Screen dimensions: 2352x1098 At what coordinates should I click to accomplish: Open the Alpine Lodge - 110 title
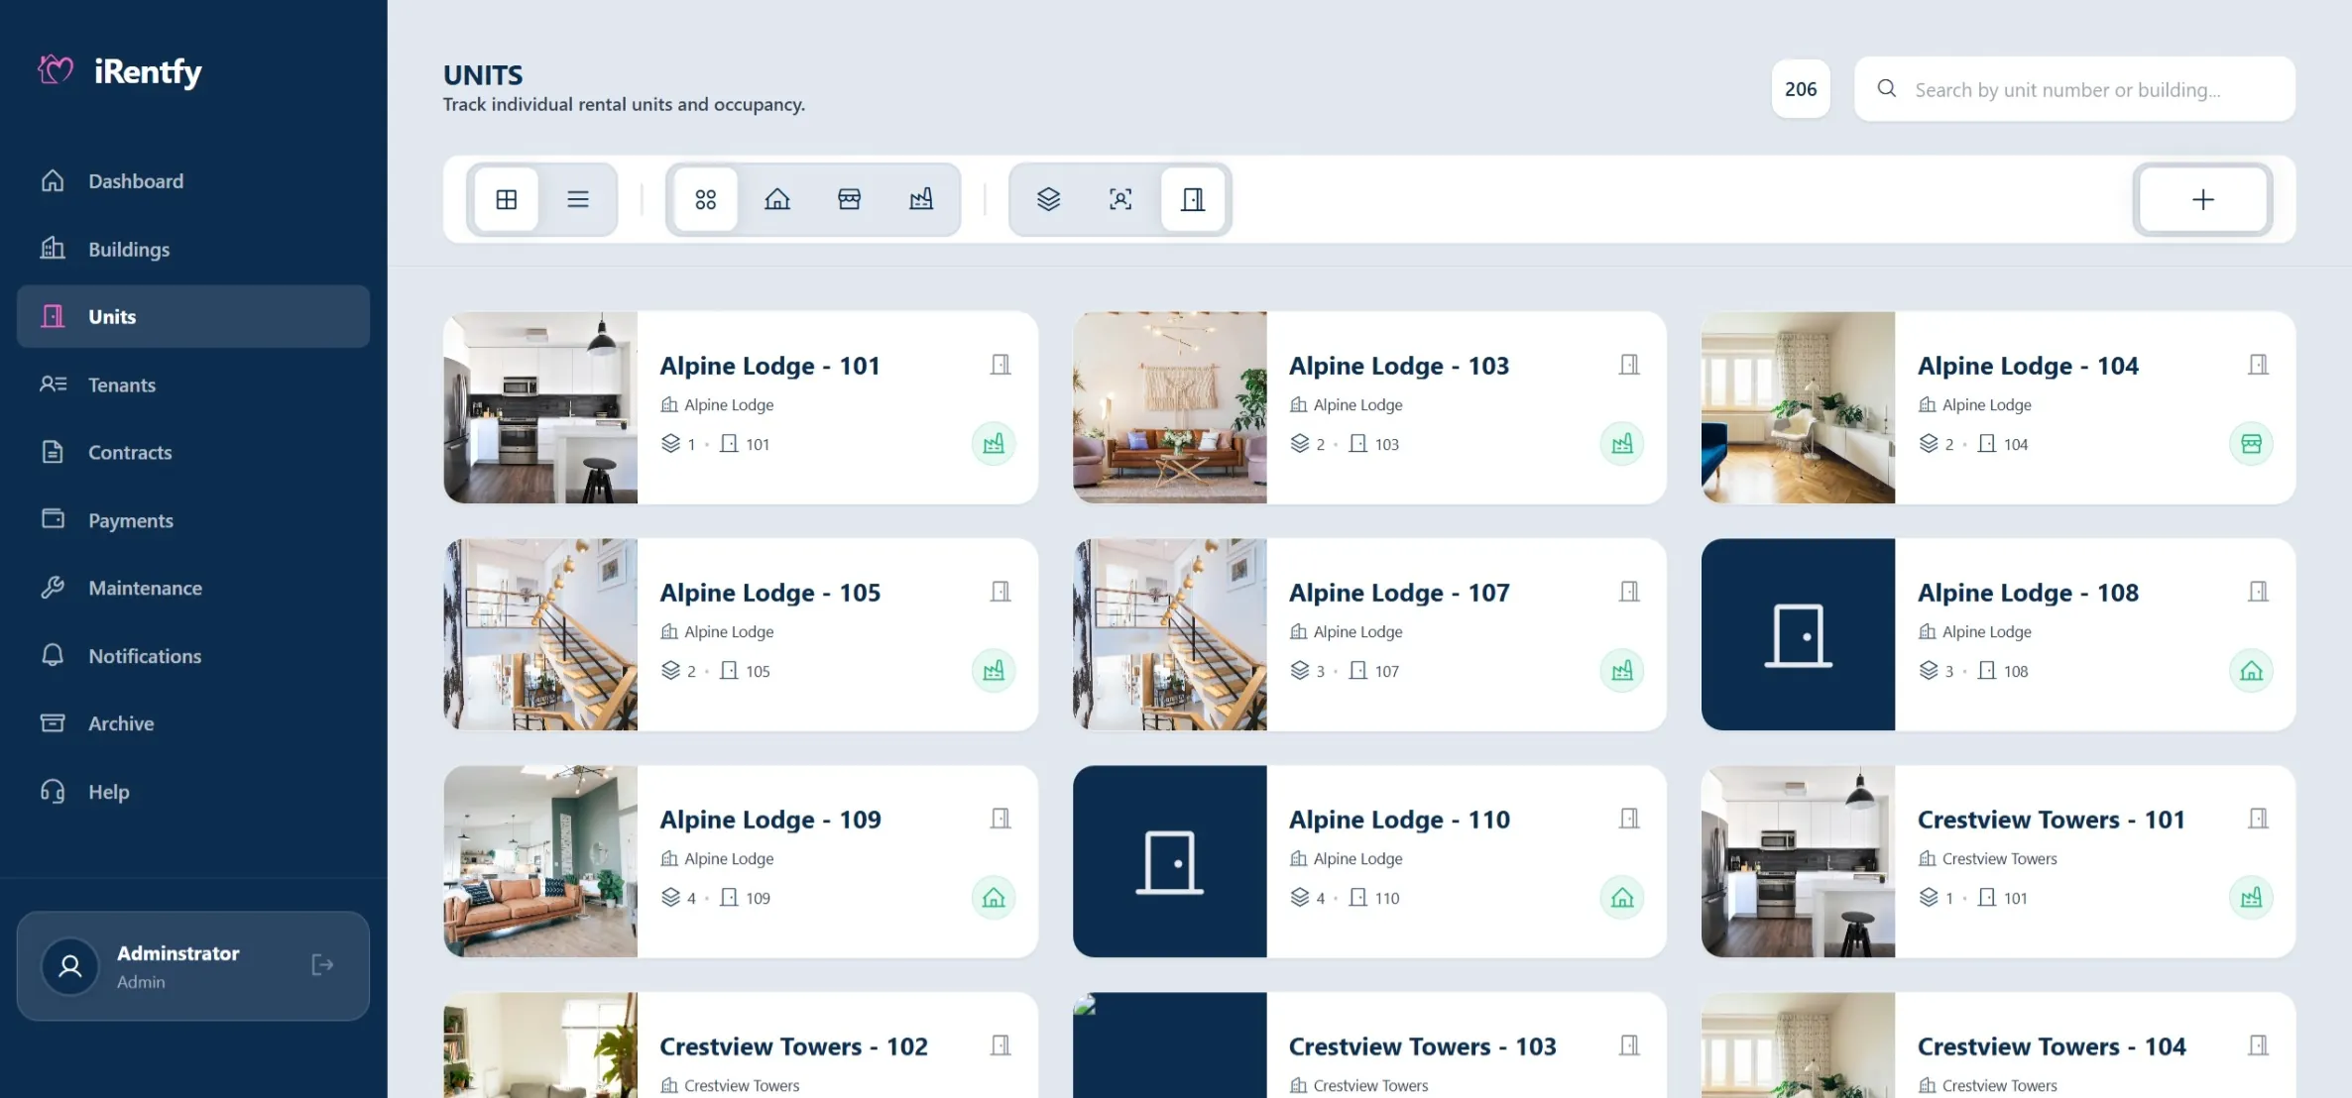[1399, 820]
